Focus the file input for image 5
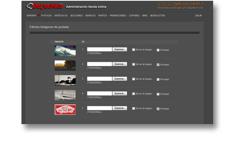The image size is (230, 146). [99, 108]
